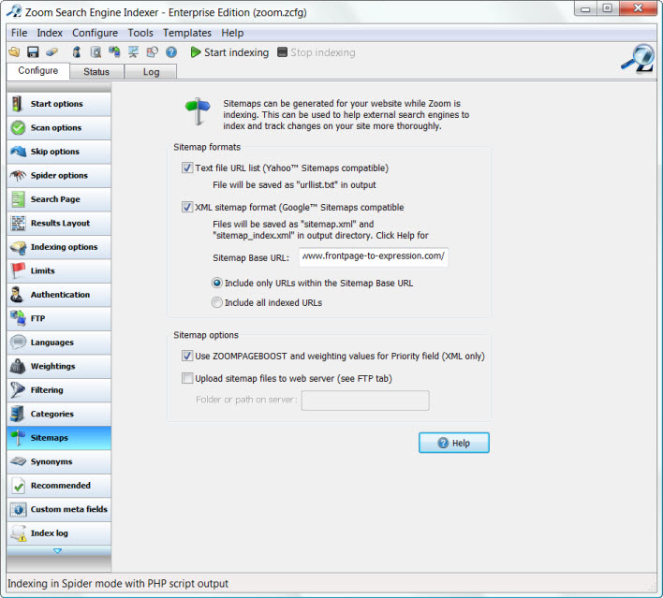Open Start options traffic light section

59,104
